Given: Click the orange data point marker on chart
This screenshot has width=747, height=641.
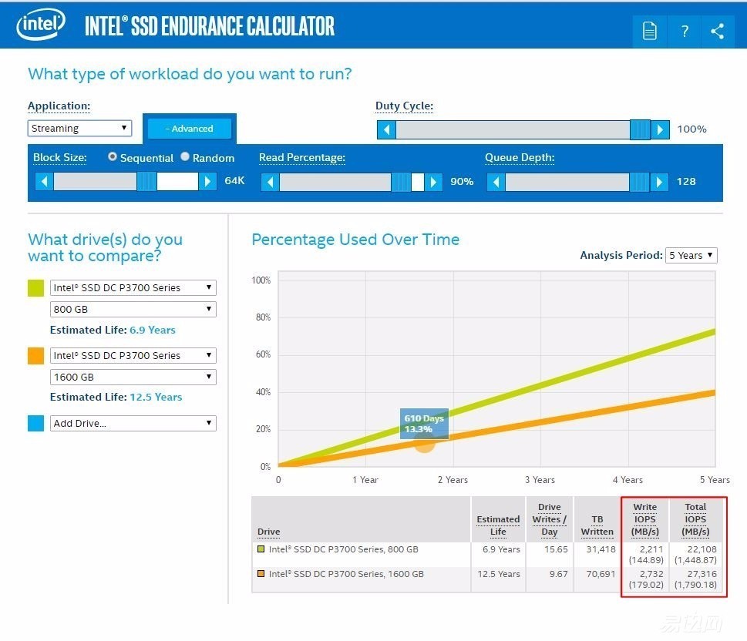Looking at the screenshot, I should pyautogui.click(x=424, y=445).
